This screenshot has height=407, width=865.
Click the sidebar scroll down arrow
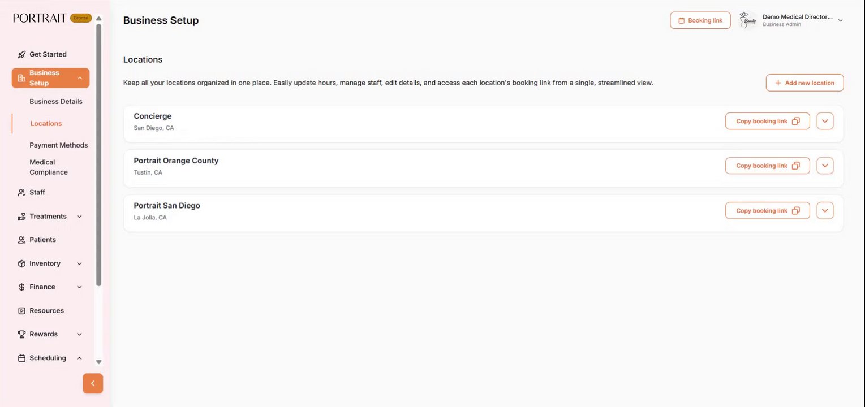pos(98,362)
